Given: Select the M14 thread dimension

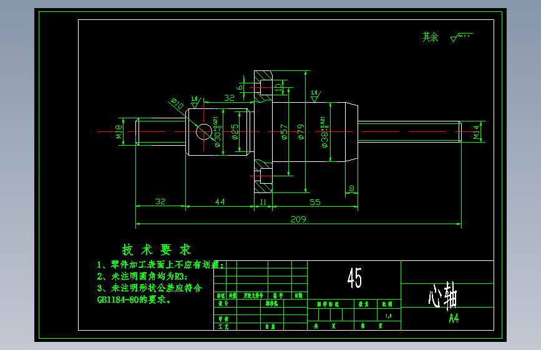Looking at the screenshot, I should (x=477, y=132).
